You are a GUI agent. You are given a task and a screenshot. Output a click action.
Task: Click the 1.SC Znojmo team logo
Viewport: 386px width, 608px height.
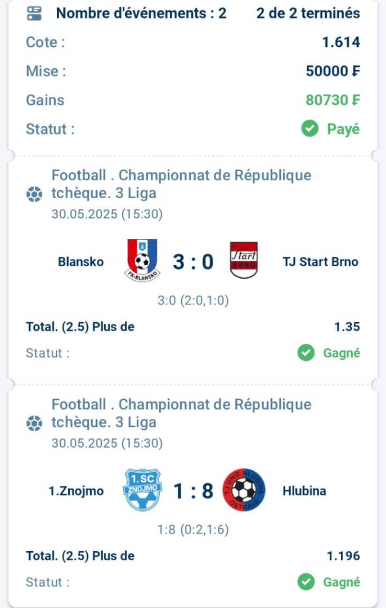click(x=142, y=489)
